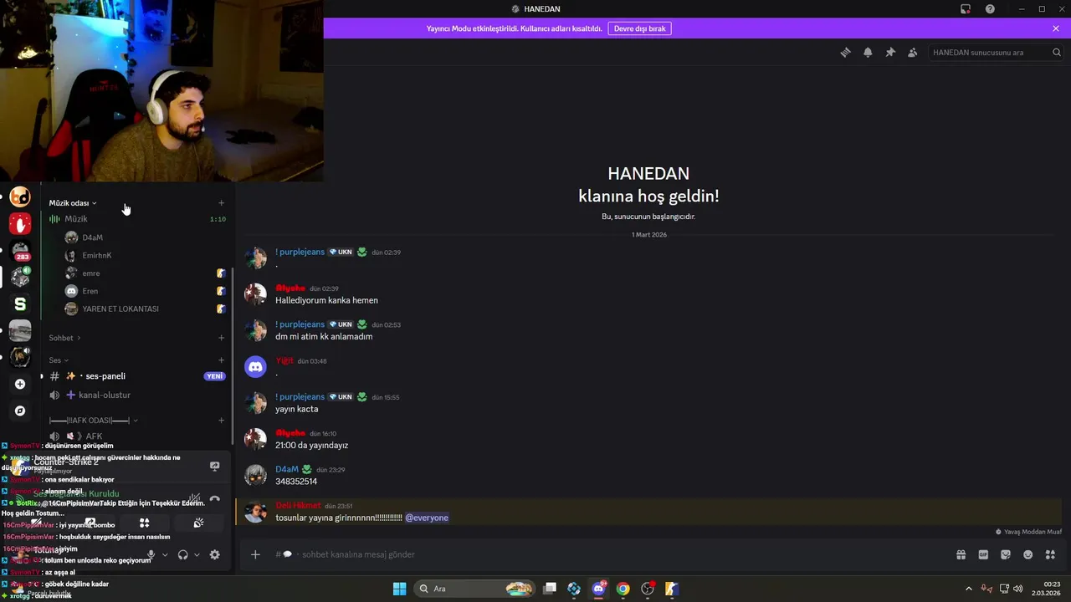
Task: Add channel to Müzik odası category
Action: (x=221, y=203)
